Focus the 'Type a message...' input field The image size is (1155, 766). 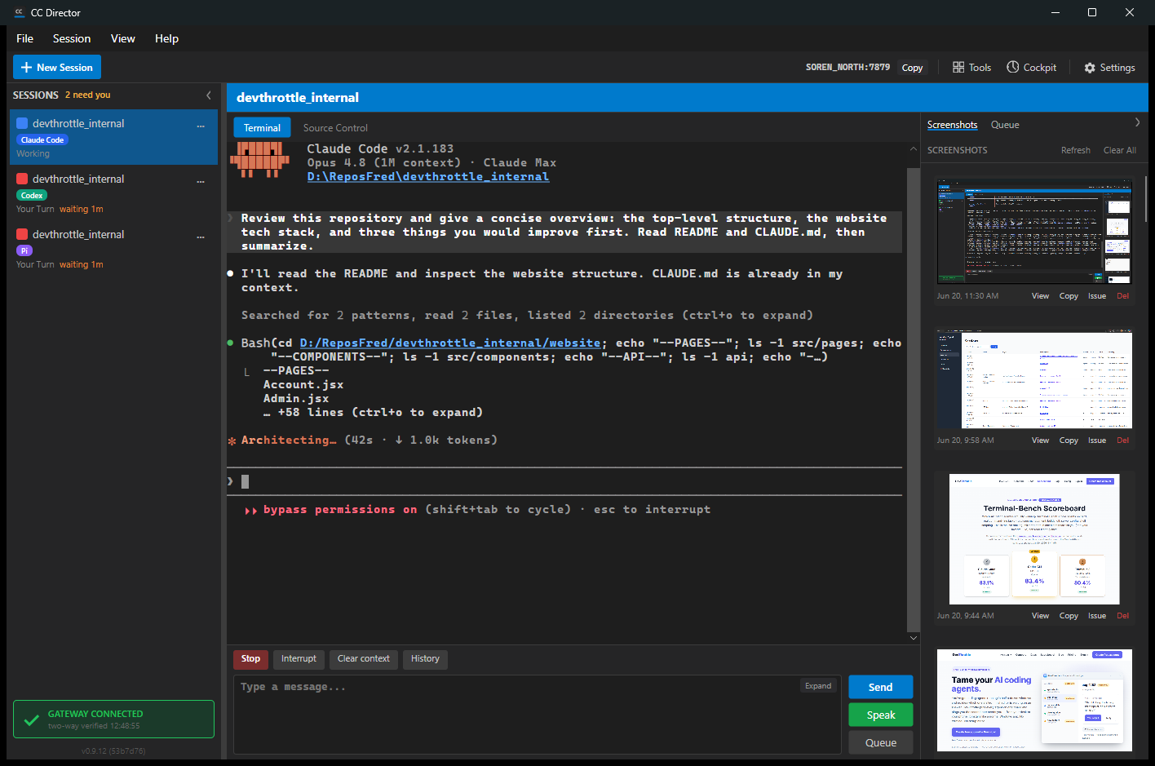(537, 715)
